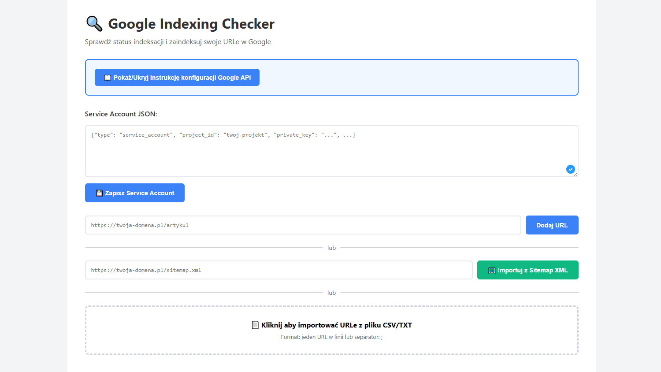
Task: Click the resize handle of the JSON textarea
Action: [576, 174]
